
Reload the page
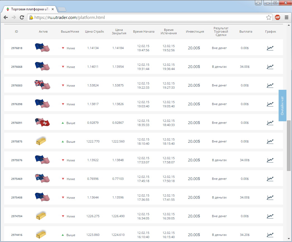(x=22, y=18)
